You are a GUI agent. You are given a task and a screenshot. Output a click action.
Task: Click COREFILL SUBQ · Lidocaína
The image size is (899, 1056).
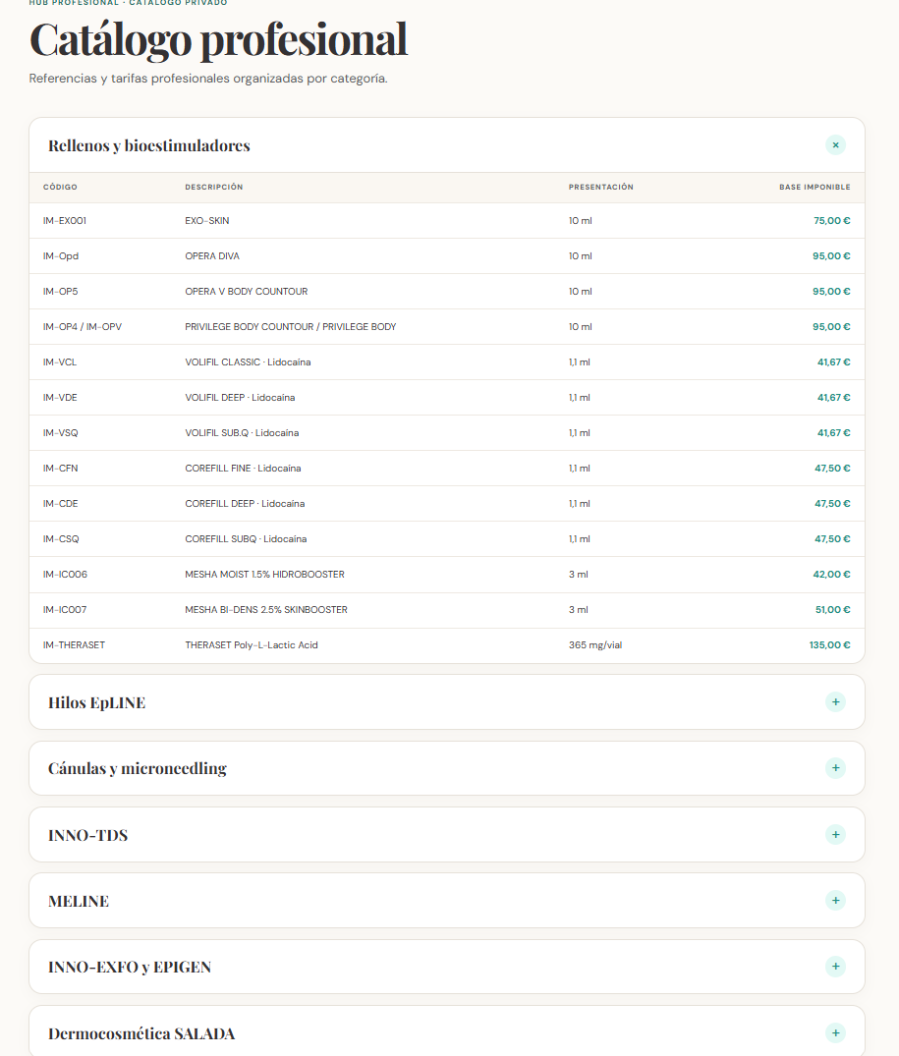tap(246, 538)
